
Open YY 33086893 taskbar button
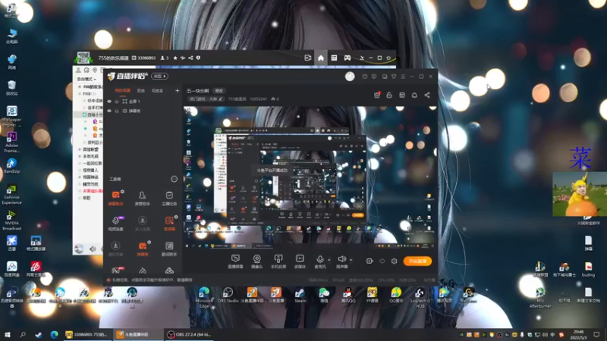(x=87, y=334)
